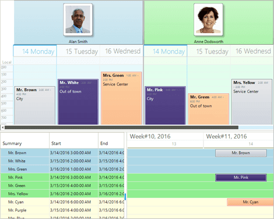Select 16 Wednesday header under Alan Smith
The height and width of the screenshot is (219, 274).
click(x=122, y=51)
